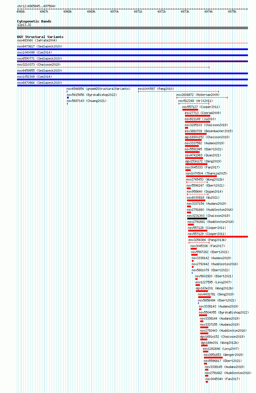Click nsv4546854 (gnomADStructuralVariants) label
Image resolution: width=256 pixels, height=393 pixels.
pos(99,89)
